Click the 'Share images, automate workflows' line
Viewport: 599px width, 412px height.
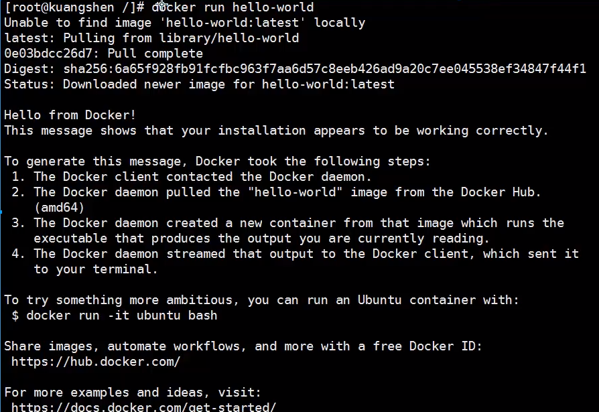243,346
